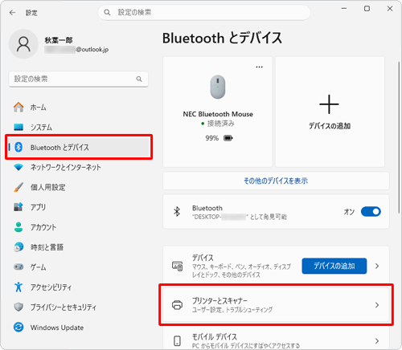Click the Bluetooth symbol in the Bluetooth row
This screenshot has height=350, width=402.
177,212
